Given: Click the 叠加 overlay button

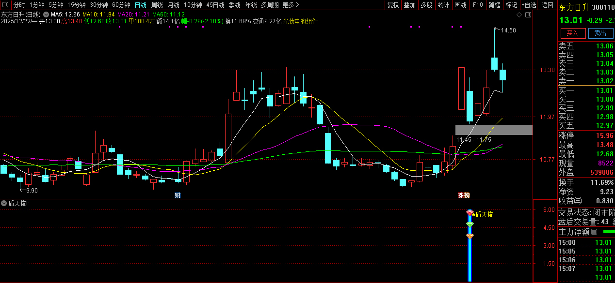Looking at the screenshot, I should click(409, 5).
